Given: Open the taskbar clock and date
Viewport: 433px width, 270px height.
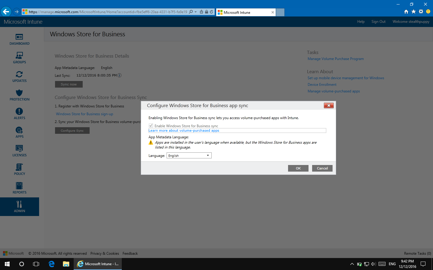Looking at the screenshot, I should (x=407, y=264).
